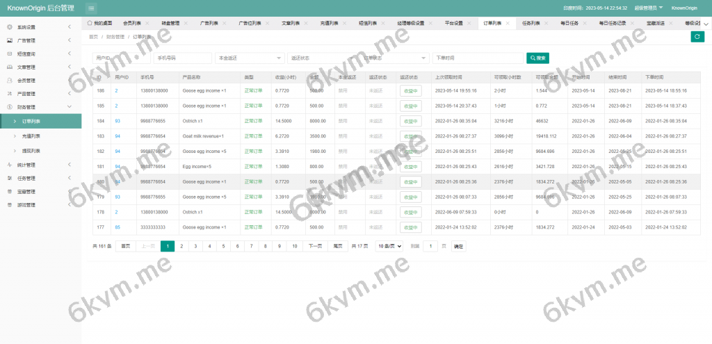
Task: Click the green refresh icon button
Action: 697,36
